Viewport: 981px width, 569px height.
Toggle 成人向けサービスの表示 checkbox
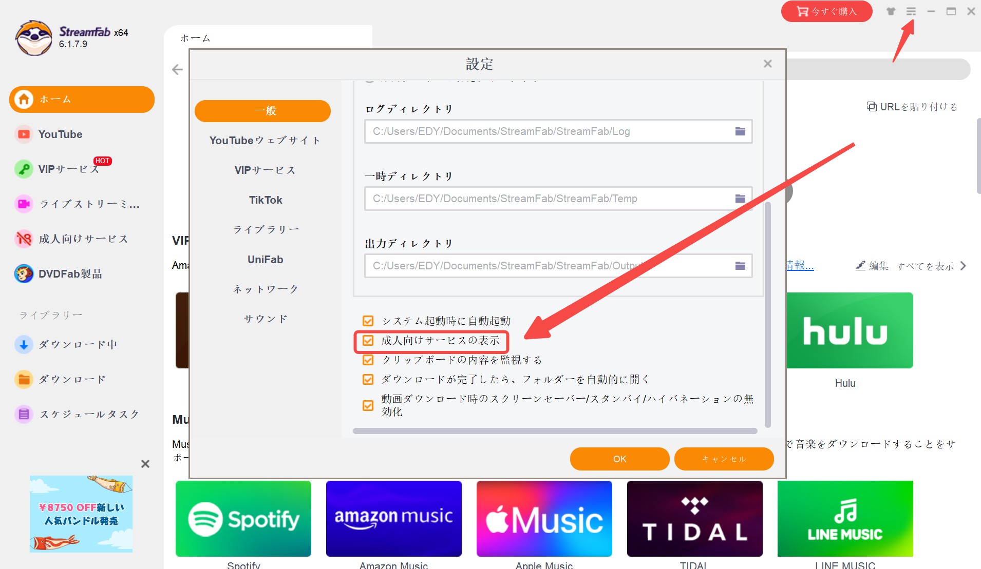tap(368, 341)
